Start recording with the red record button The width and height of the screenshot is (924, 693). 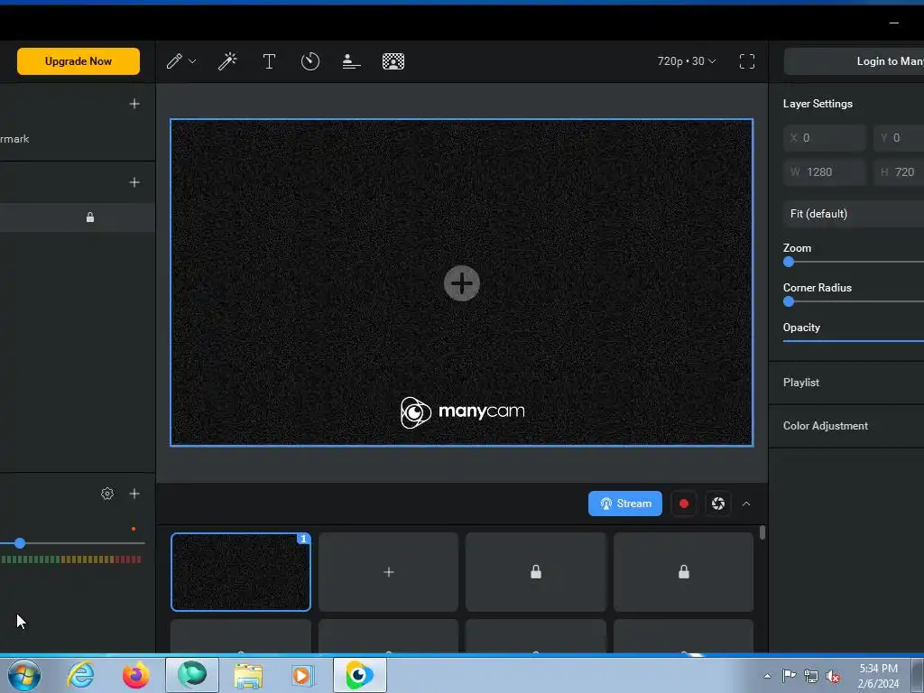click(684, 504)
